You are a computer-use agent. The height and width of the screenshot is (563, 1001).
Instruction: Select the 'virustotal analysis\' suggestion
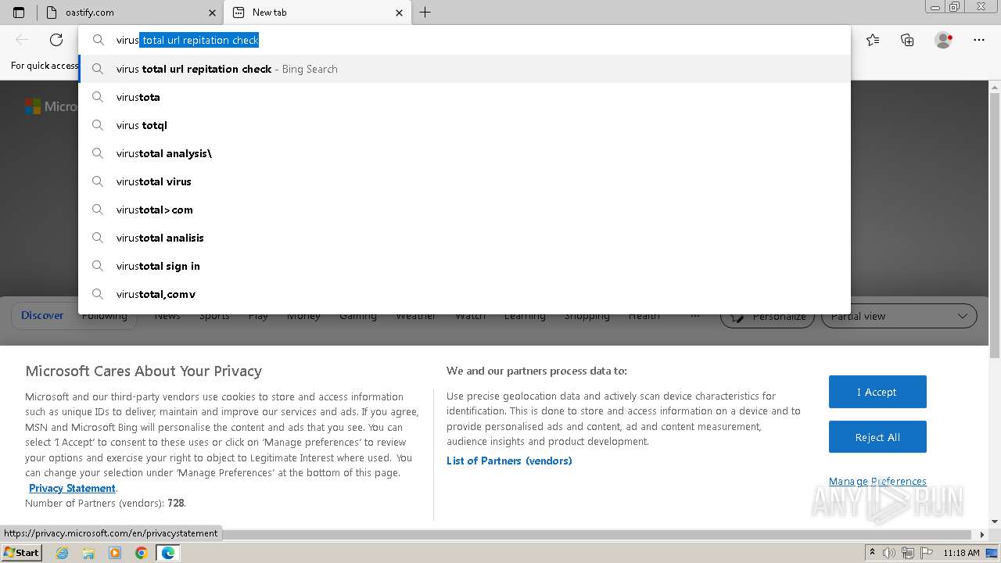click(x=465, y=153)
